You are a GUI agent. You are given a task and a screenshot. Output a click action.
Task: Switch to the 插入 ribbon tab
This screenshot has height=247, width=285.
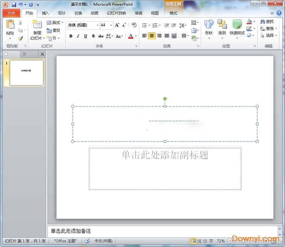coord(46,13)
